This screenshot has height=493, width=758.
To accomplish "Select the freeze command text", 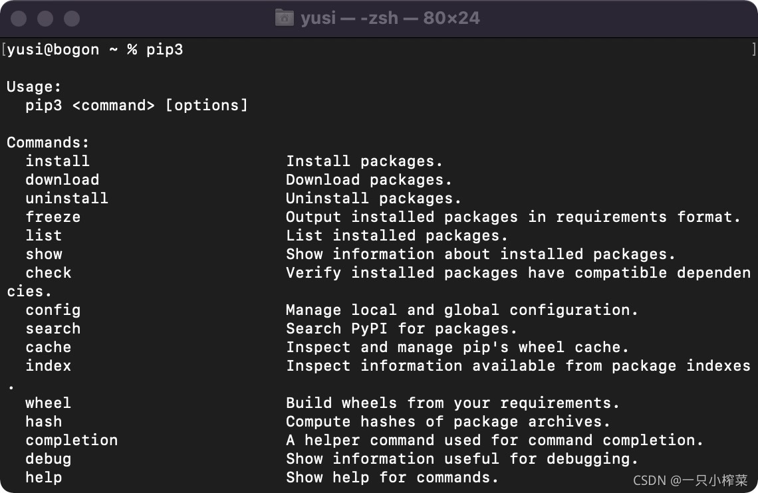I will [53, 217].
